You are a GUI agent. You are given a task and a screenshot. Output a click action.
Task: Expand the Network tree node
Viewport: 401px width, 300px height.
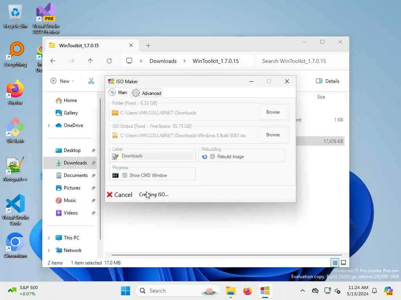(x=49, y=250)
